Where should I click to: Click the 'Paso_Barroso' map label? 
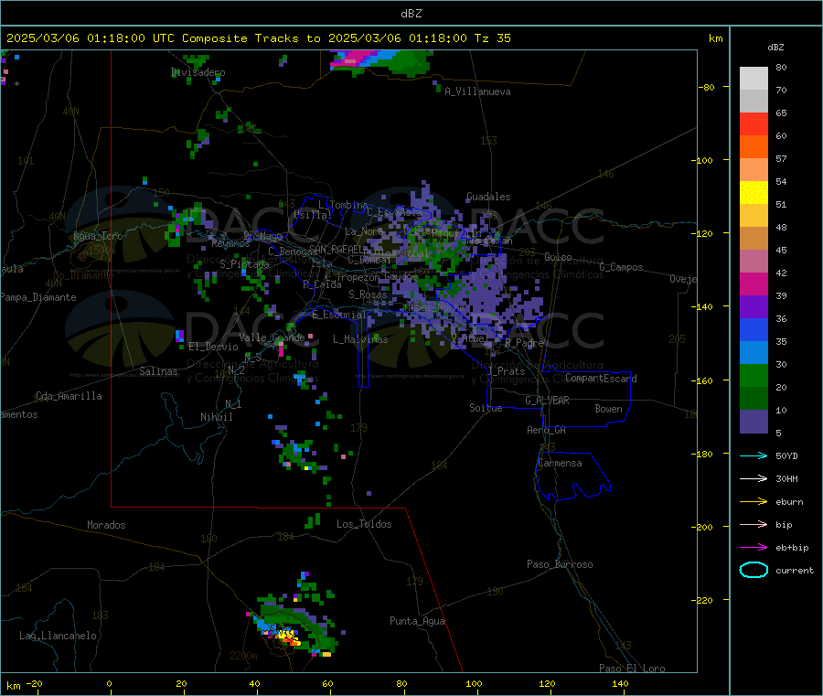coord(560,564)
